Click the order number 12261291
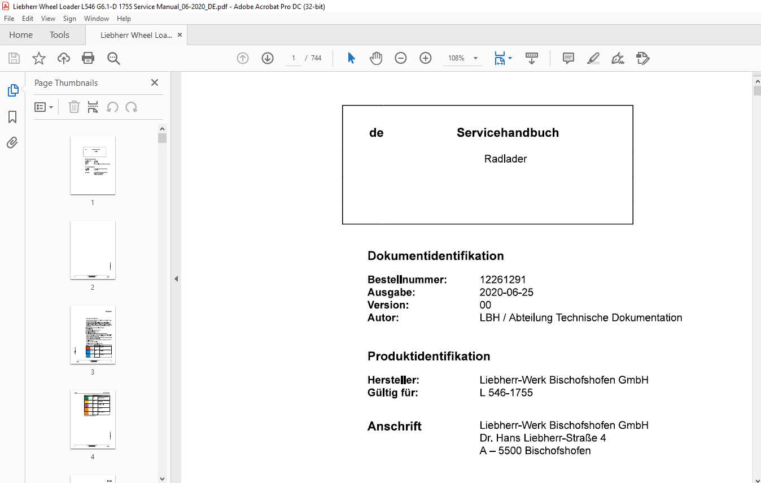Viewport: 761px width, 483px height. click(x=502, y=280)
